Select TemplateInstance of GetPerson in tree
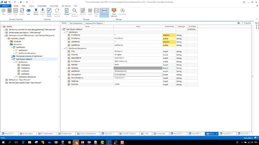259x145 pixels. click(29, 56)
